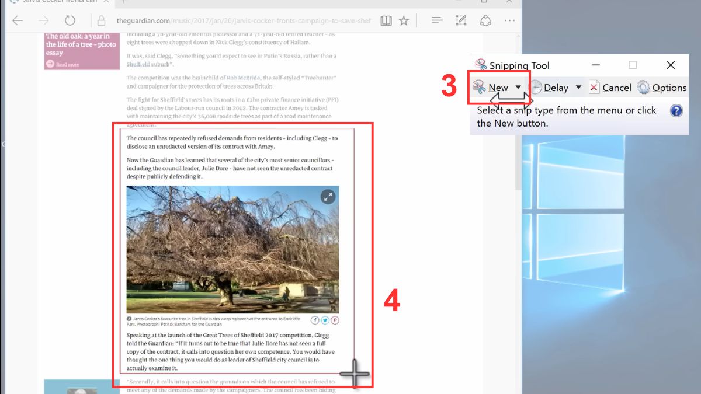Click the Edge Share icon
Screen dimensions: 701x394
pos(485,21)
